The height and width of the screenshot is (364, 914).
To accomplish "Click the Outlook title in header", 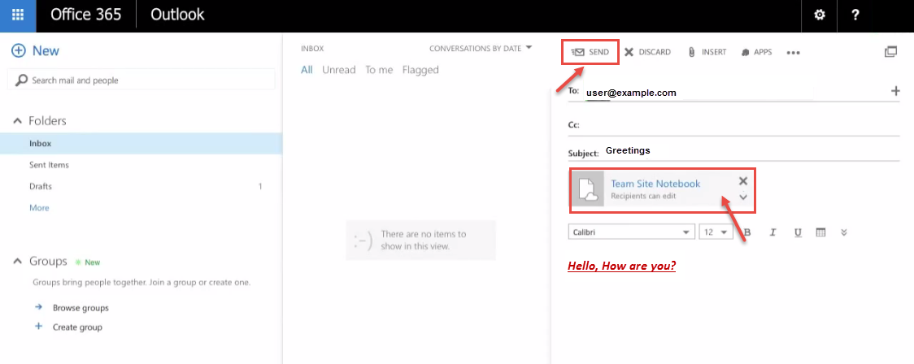I will click(x=178, y=15).
